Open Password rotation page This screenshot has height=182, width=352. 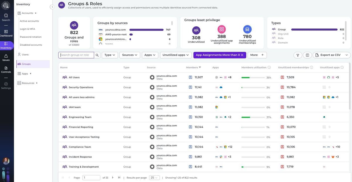[31, 37]
